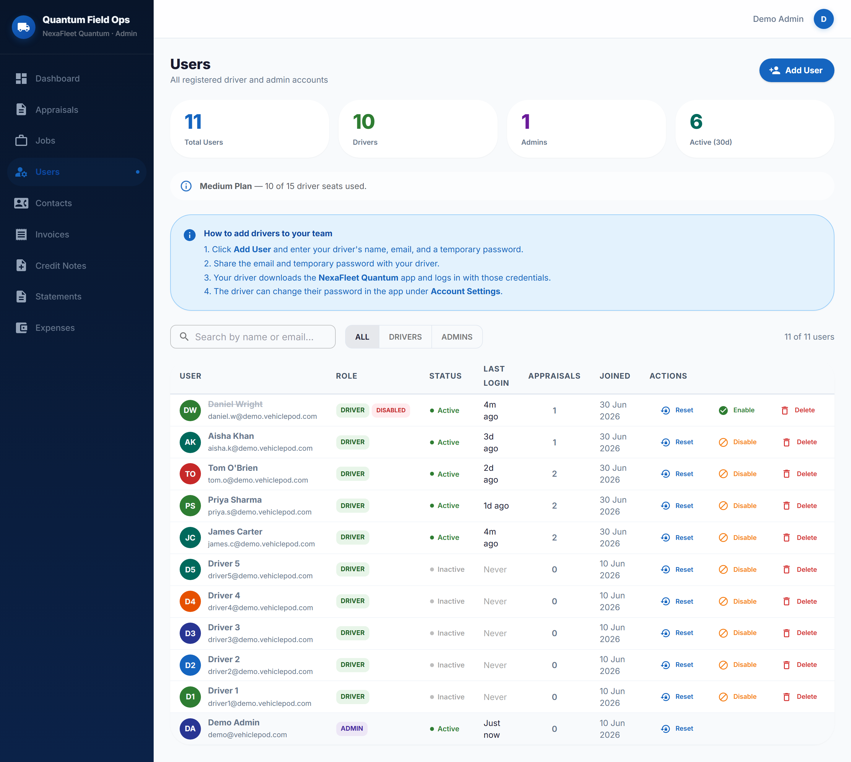
Task: Click the search magnifier icon
Action: point(184,337)
